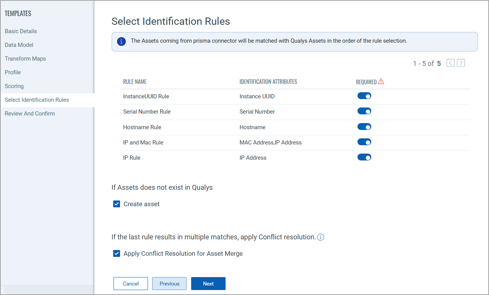The width and height of the screenshot is (489, 295).
Task: Disable the InstanceUUID Rule required toggle
Action: [364, 96]
